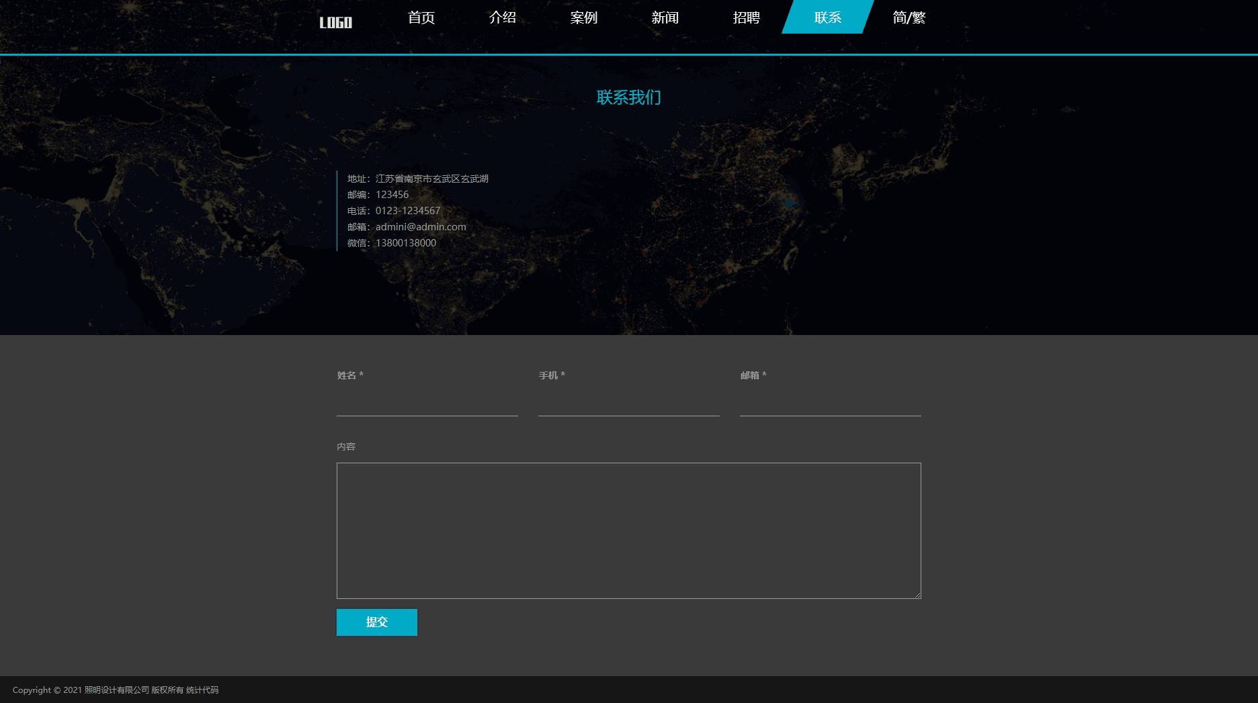Click the WeChat number 13800138000
Viewport: 1258px width, 703px height.
406,243
